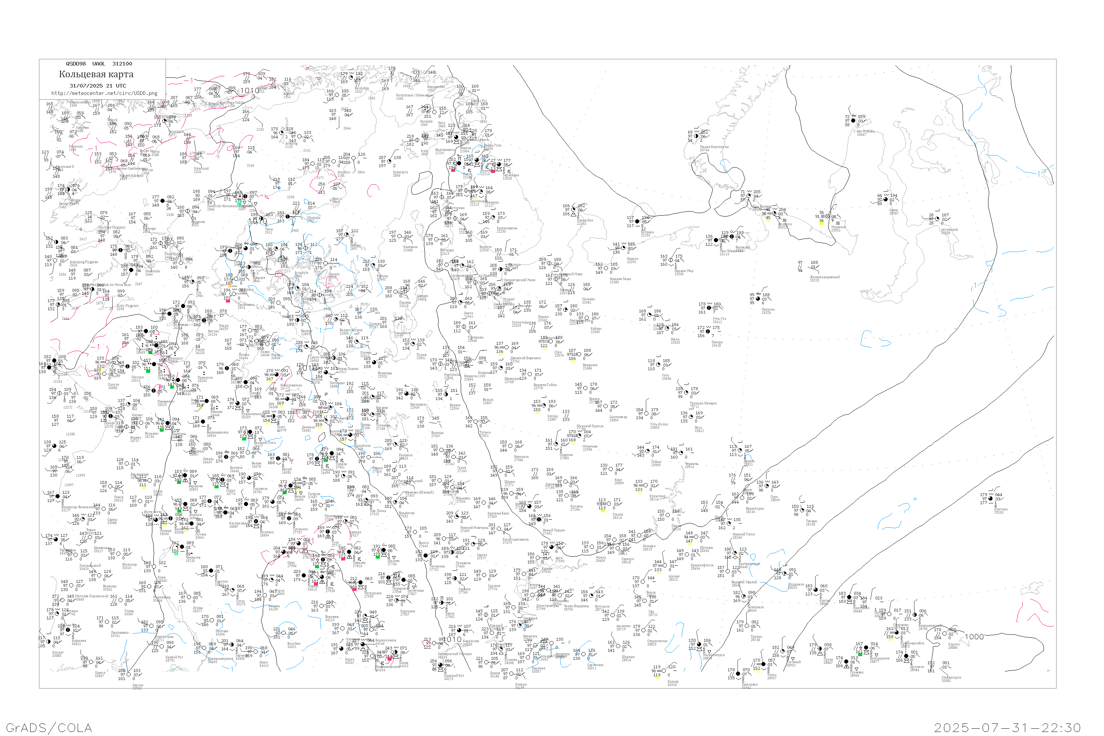1104x736 pixels.
Task: Click the 1000 isobar label near Кзылту
Action: click(974, 637)
